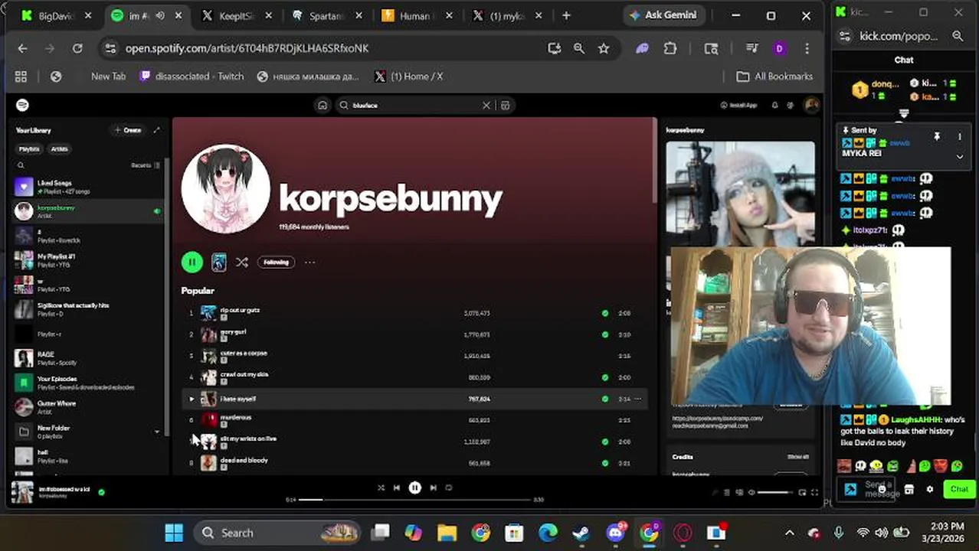The height and width of the screenshot is (551, 979).
Task: Seek within the song progress bar
Action: (414, 500)
